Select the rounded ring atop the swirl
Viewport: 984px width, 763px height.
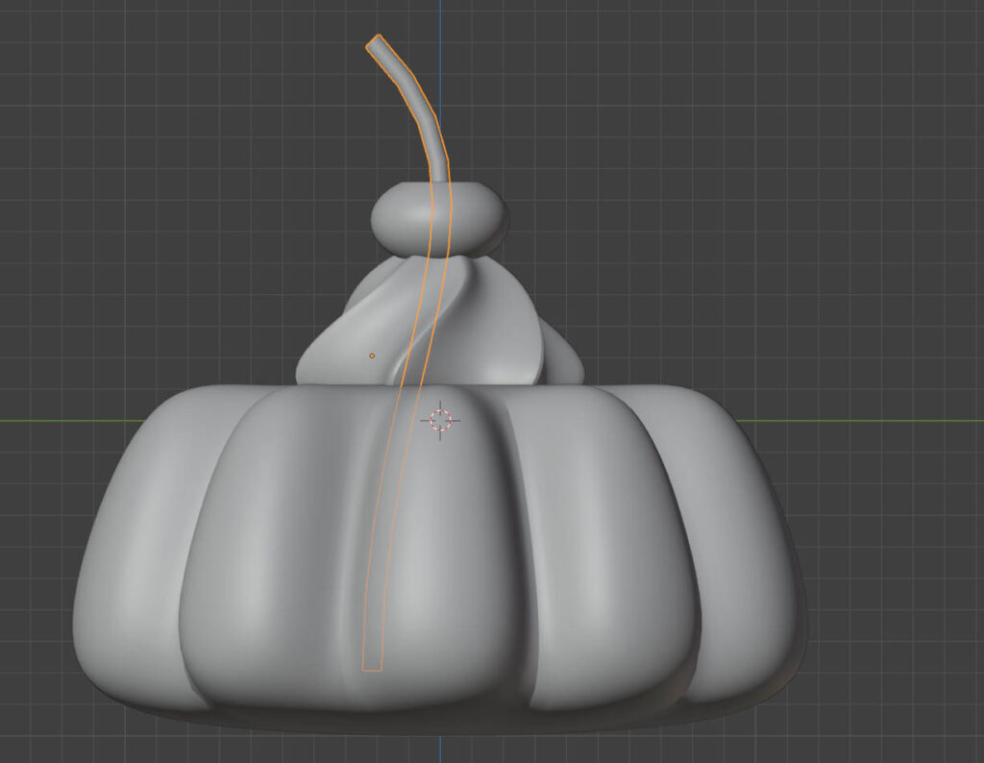471,217
